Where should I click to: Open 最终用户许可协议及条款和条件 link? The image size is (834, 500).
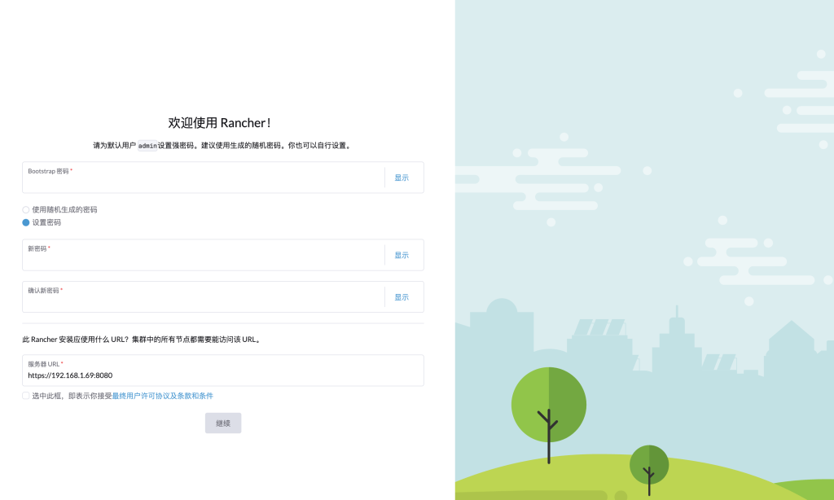click(x=162, y=396)
